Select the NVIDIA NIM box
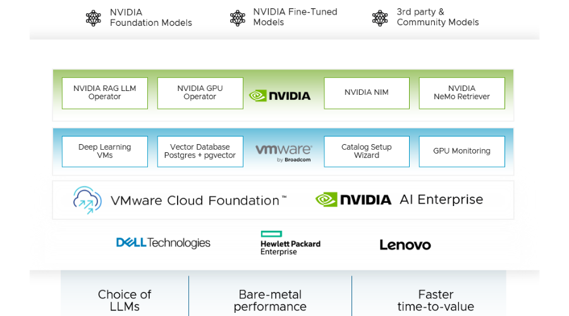 coord(367,93)
